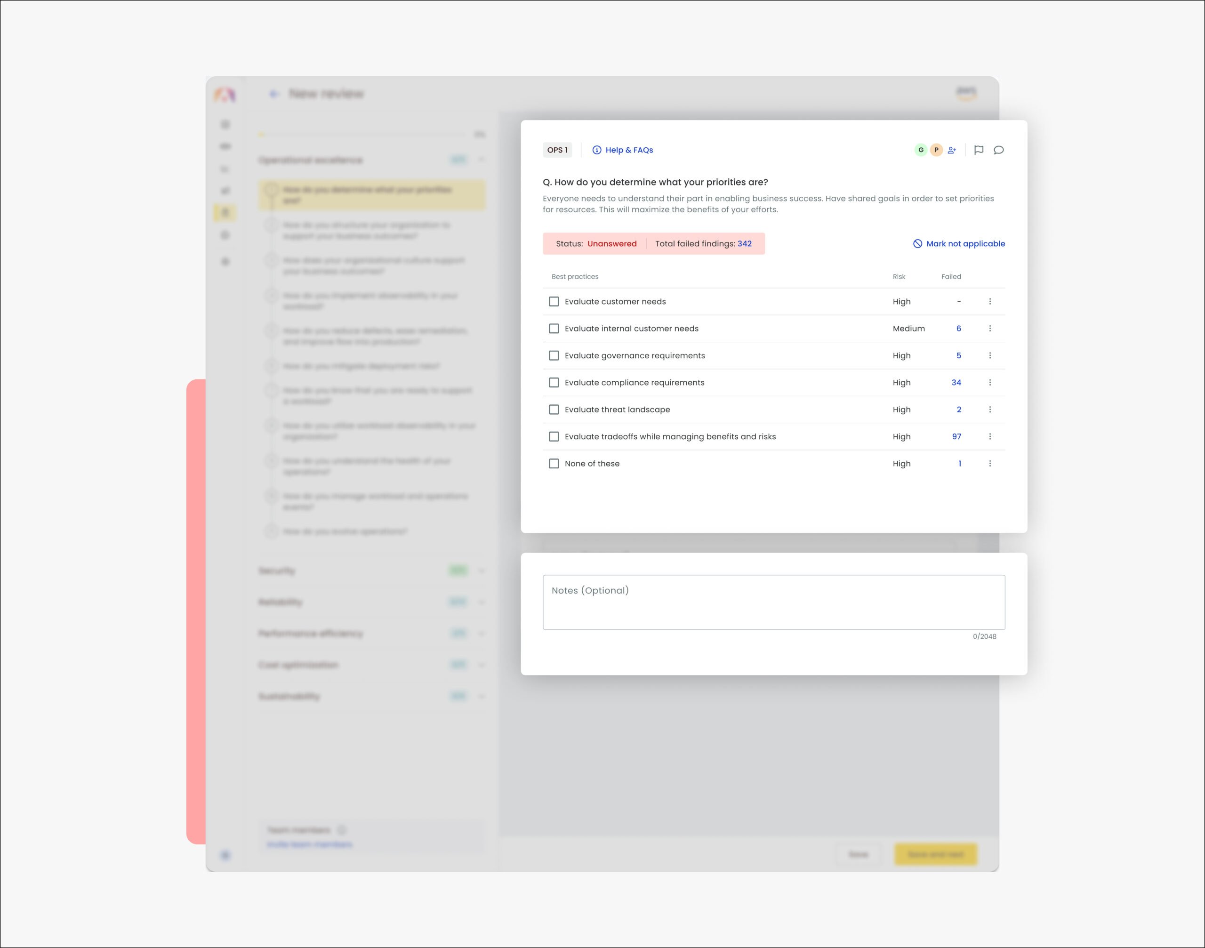Click the green G user avatar
The width and height of the screenshot is (1205, 948).
coord(921,150)
